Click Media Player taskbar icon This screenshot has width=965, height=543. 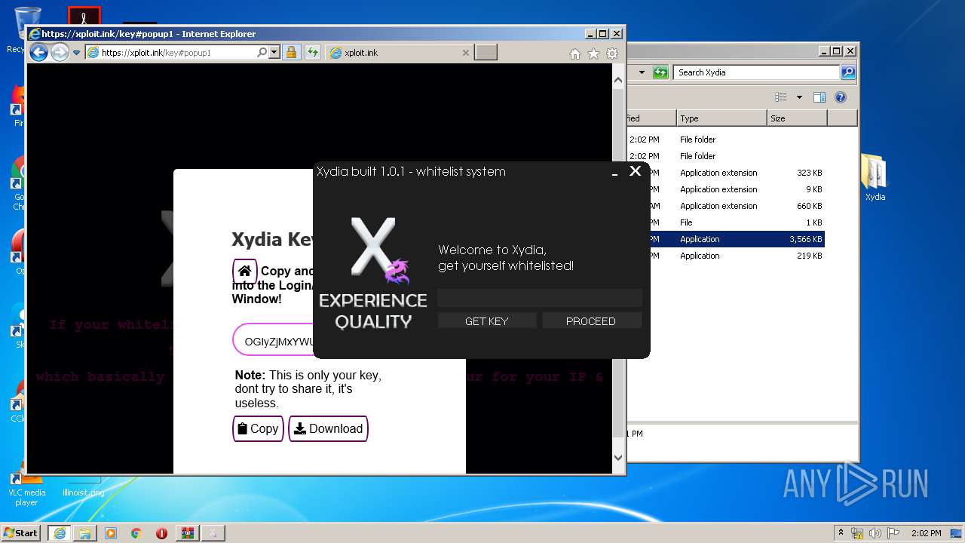pos(111,532)
